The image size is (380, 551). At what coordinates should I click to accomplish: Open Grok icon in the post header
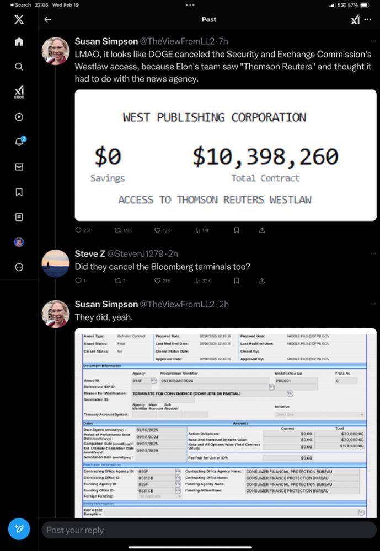point(355,20)
